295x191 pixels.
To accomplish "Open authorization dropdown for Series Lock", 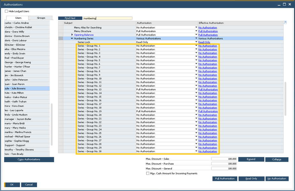I will [196, 42].
